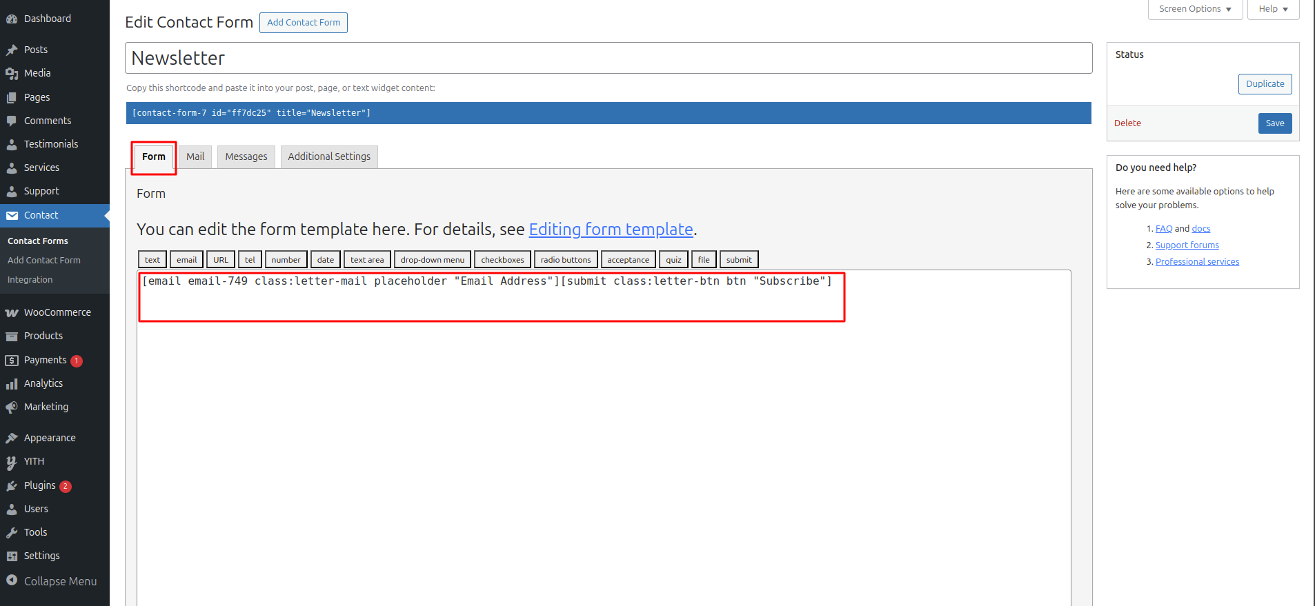Viewport: 1315px width, 606px height.
Task: Open the Support forums link
Action: click(x=1187, y=245)
